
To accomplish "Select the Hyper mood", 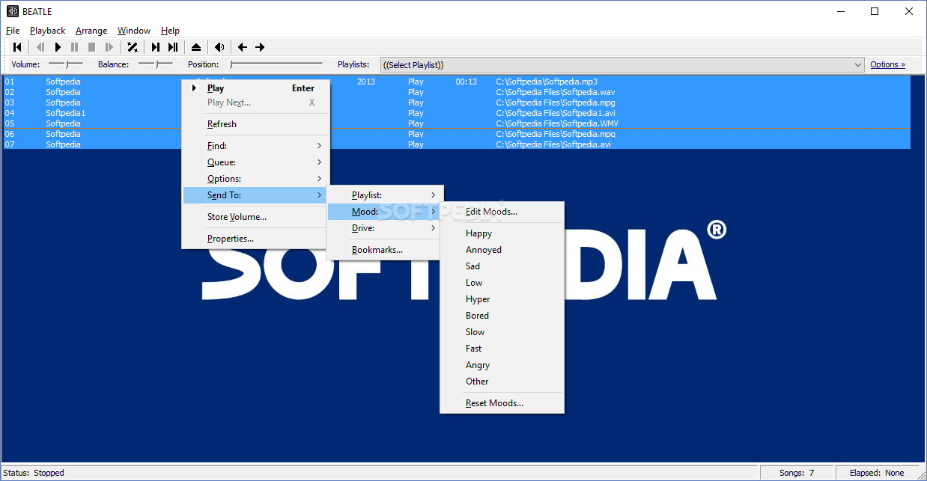I will pyautogui.click(x=502, y=299).
